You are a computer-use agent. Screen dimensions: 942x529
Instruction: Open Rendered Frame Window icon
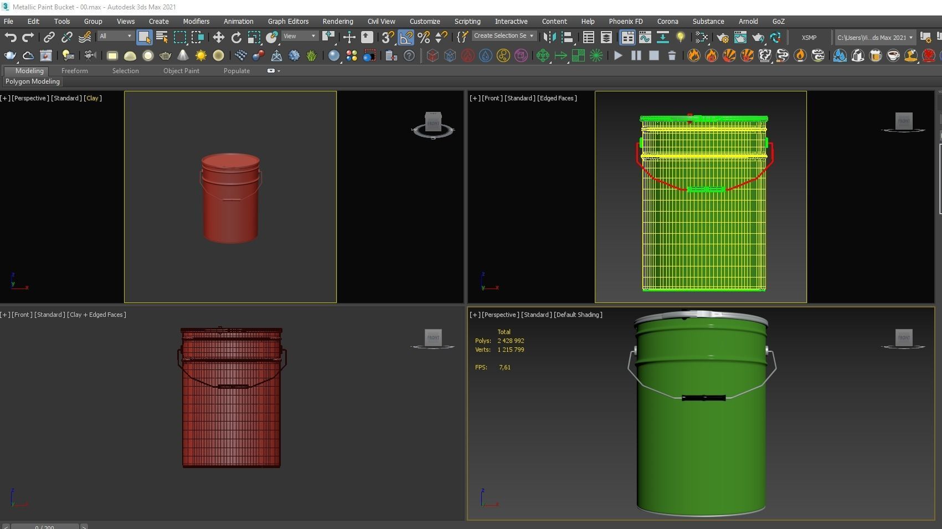[x=740, y=37]
